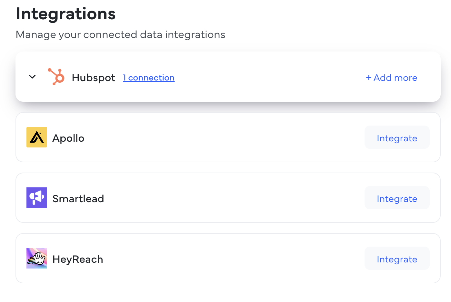Click the orange Hubspot logo icon
Image resolution: width=451 pixels, height=302 pixels.
click(x=56, y=77)
